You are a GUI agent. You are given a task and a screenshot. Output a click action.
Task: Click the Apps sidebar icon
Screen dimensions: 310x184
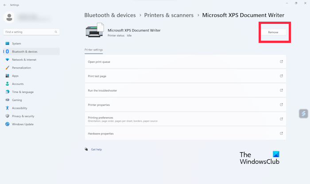[8, 76]
